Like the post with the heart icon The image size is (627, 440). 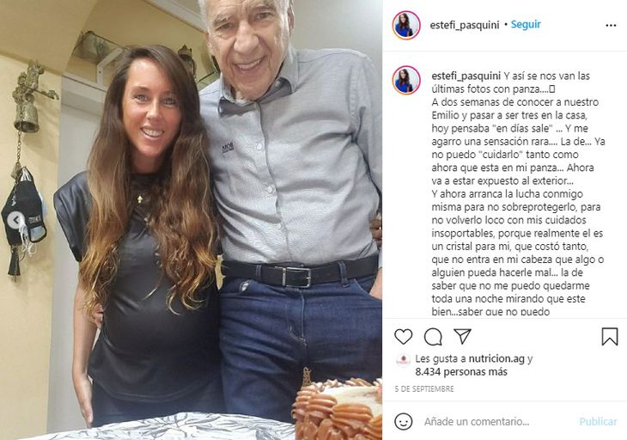(x=403, y=336)
